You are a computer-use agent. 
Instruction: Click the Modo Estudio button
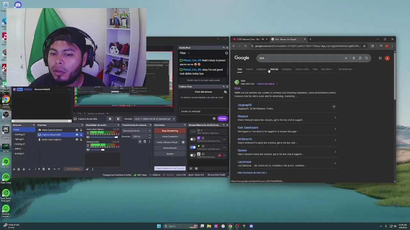[x=170, y=148]
